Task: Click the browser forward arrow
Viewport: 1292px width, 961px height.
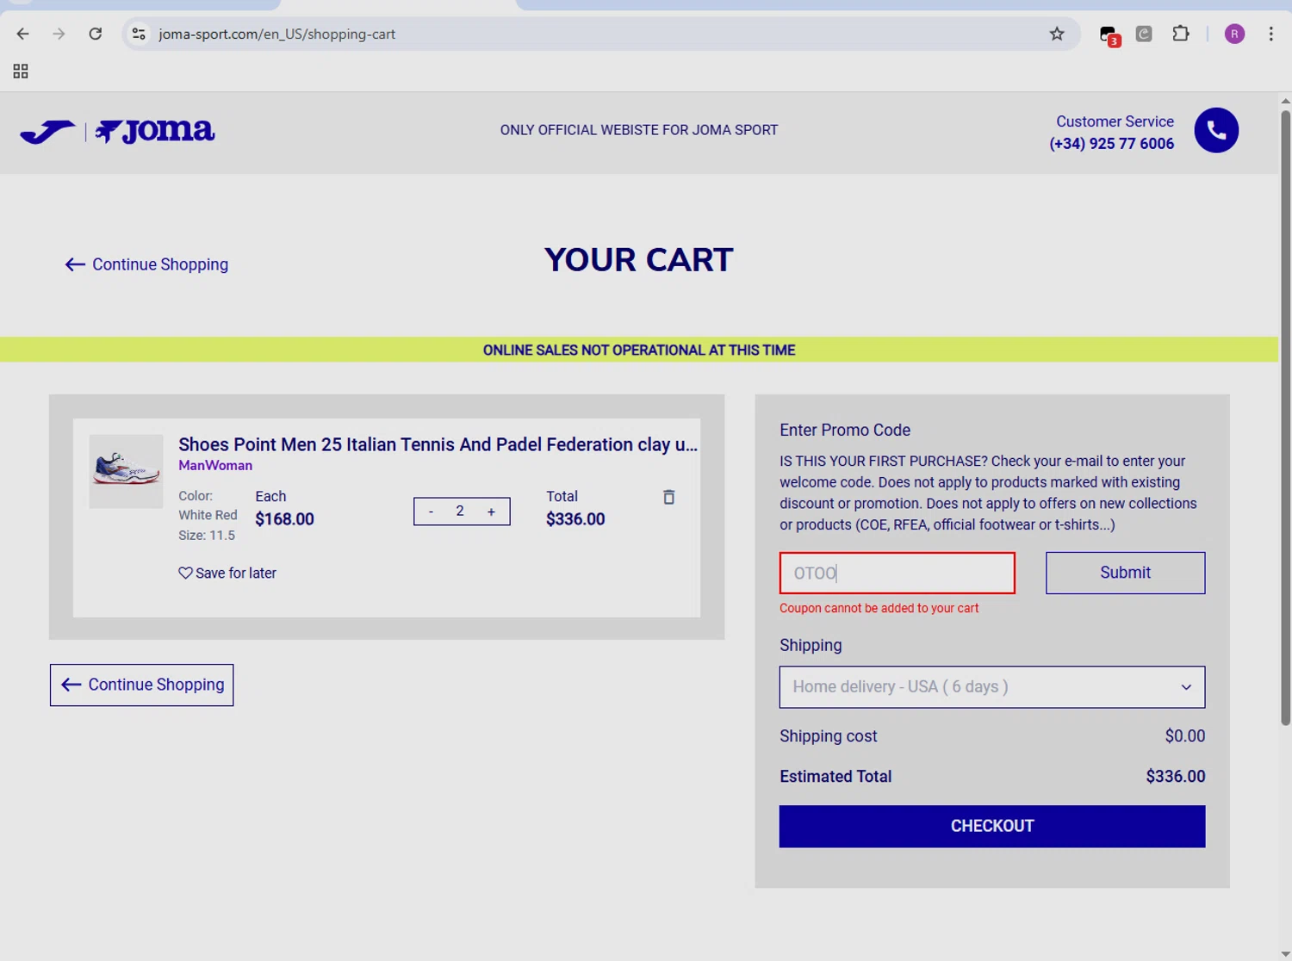Action: (x=59, y=34)
